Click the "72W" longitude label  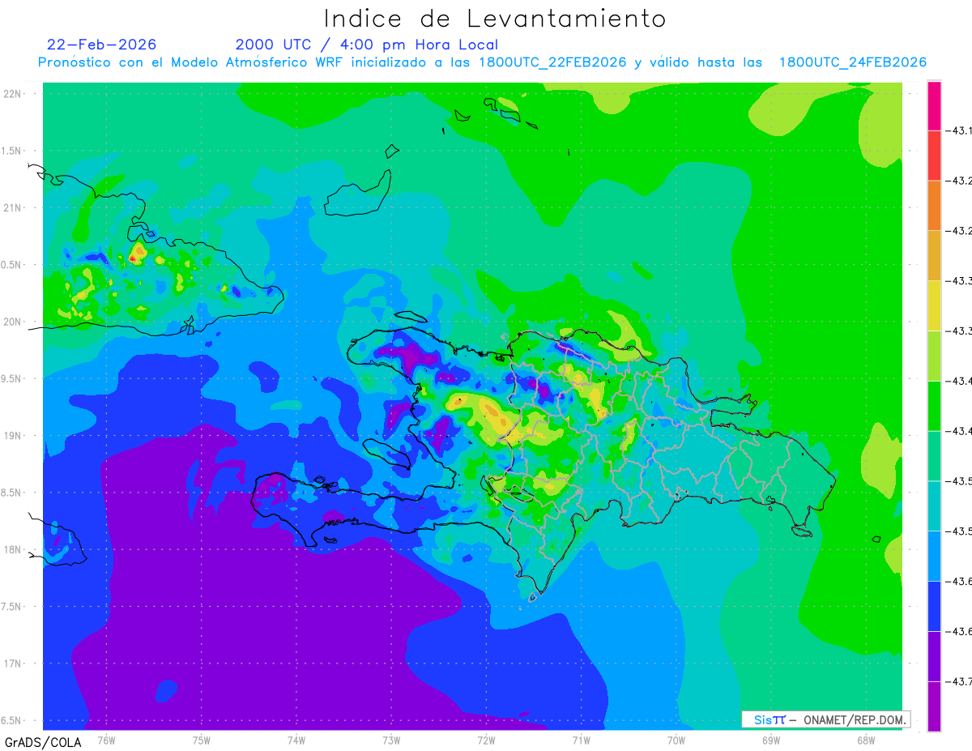(x=486, y=740)
